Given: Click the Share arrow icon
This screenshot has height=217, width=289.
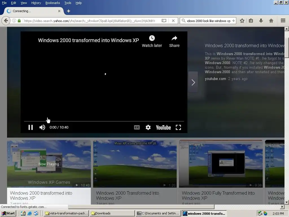Looking at the screenshot, I should [x=174, y=38].
